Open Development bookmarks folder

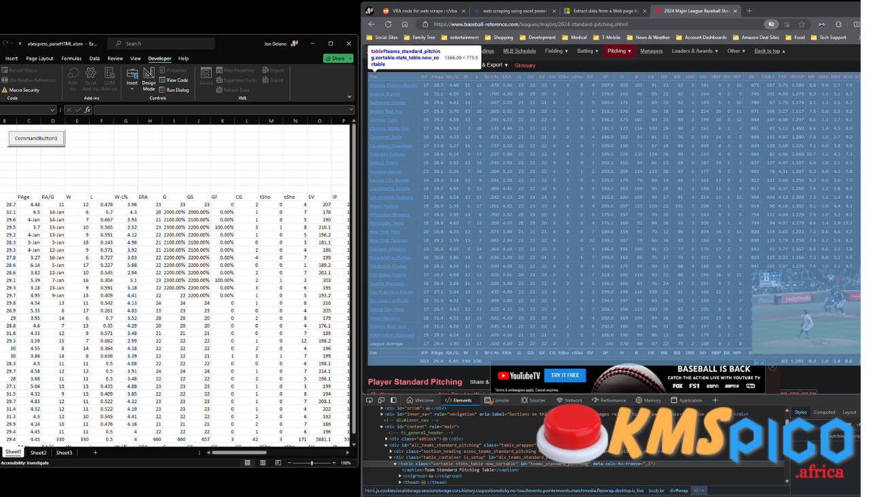tap(537, 37)
